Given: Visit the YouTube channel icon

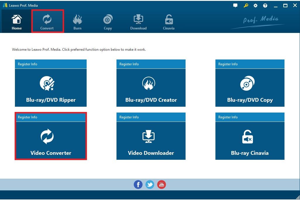Looking at the screenshot, I should tap(162, 185).
